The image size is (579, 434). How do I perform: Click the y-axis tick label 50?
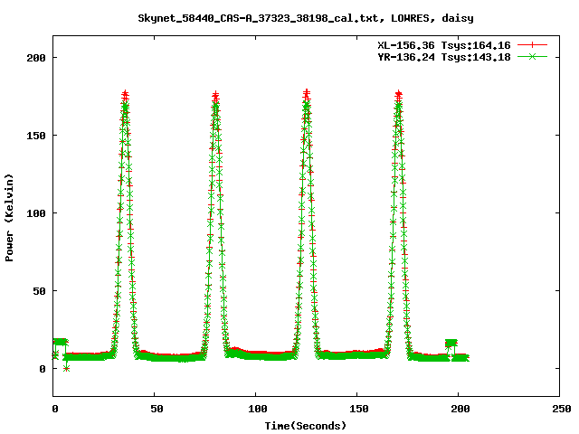point(39,291)
